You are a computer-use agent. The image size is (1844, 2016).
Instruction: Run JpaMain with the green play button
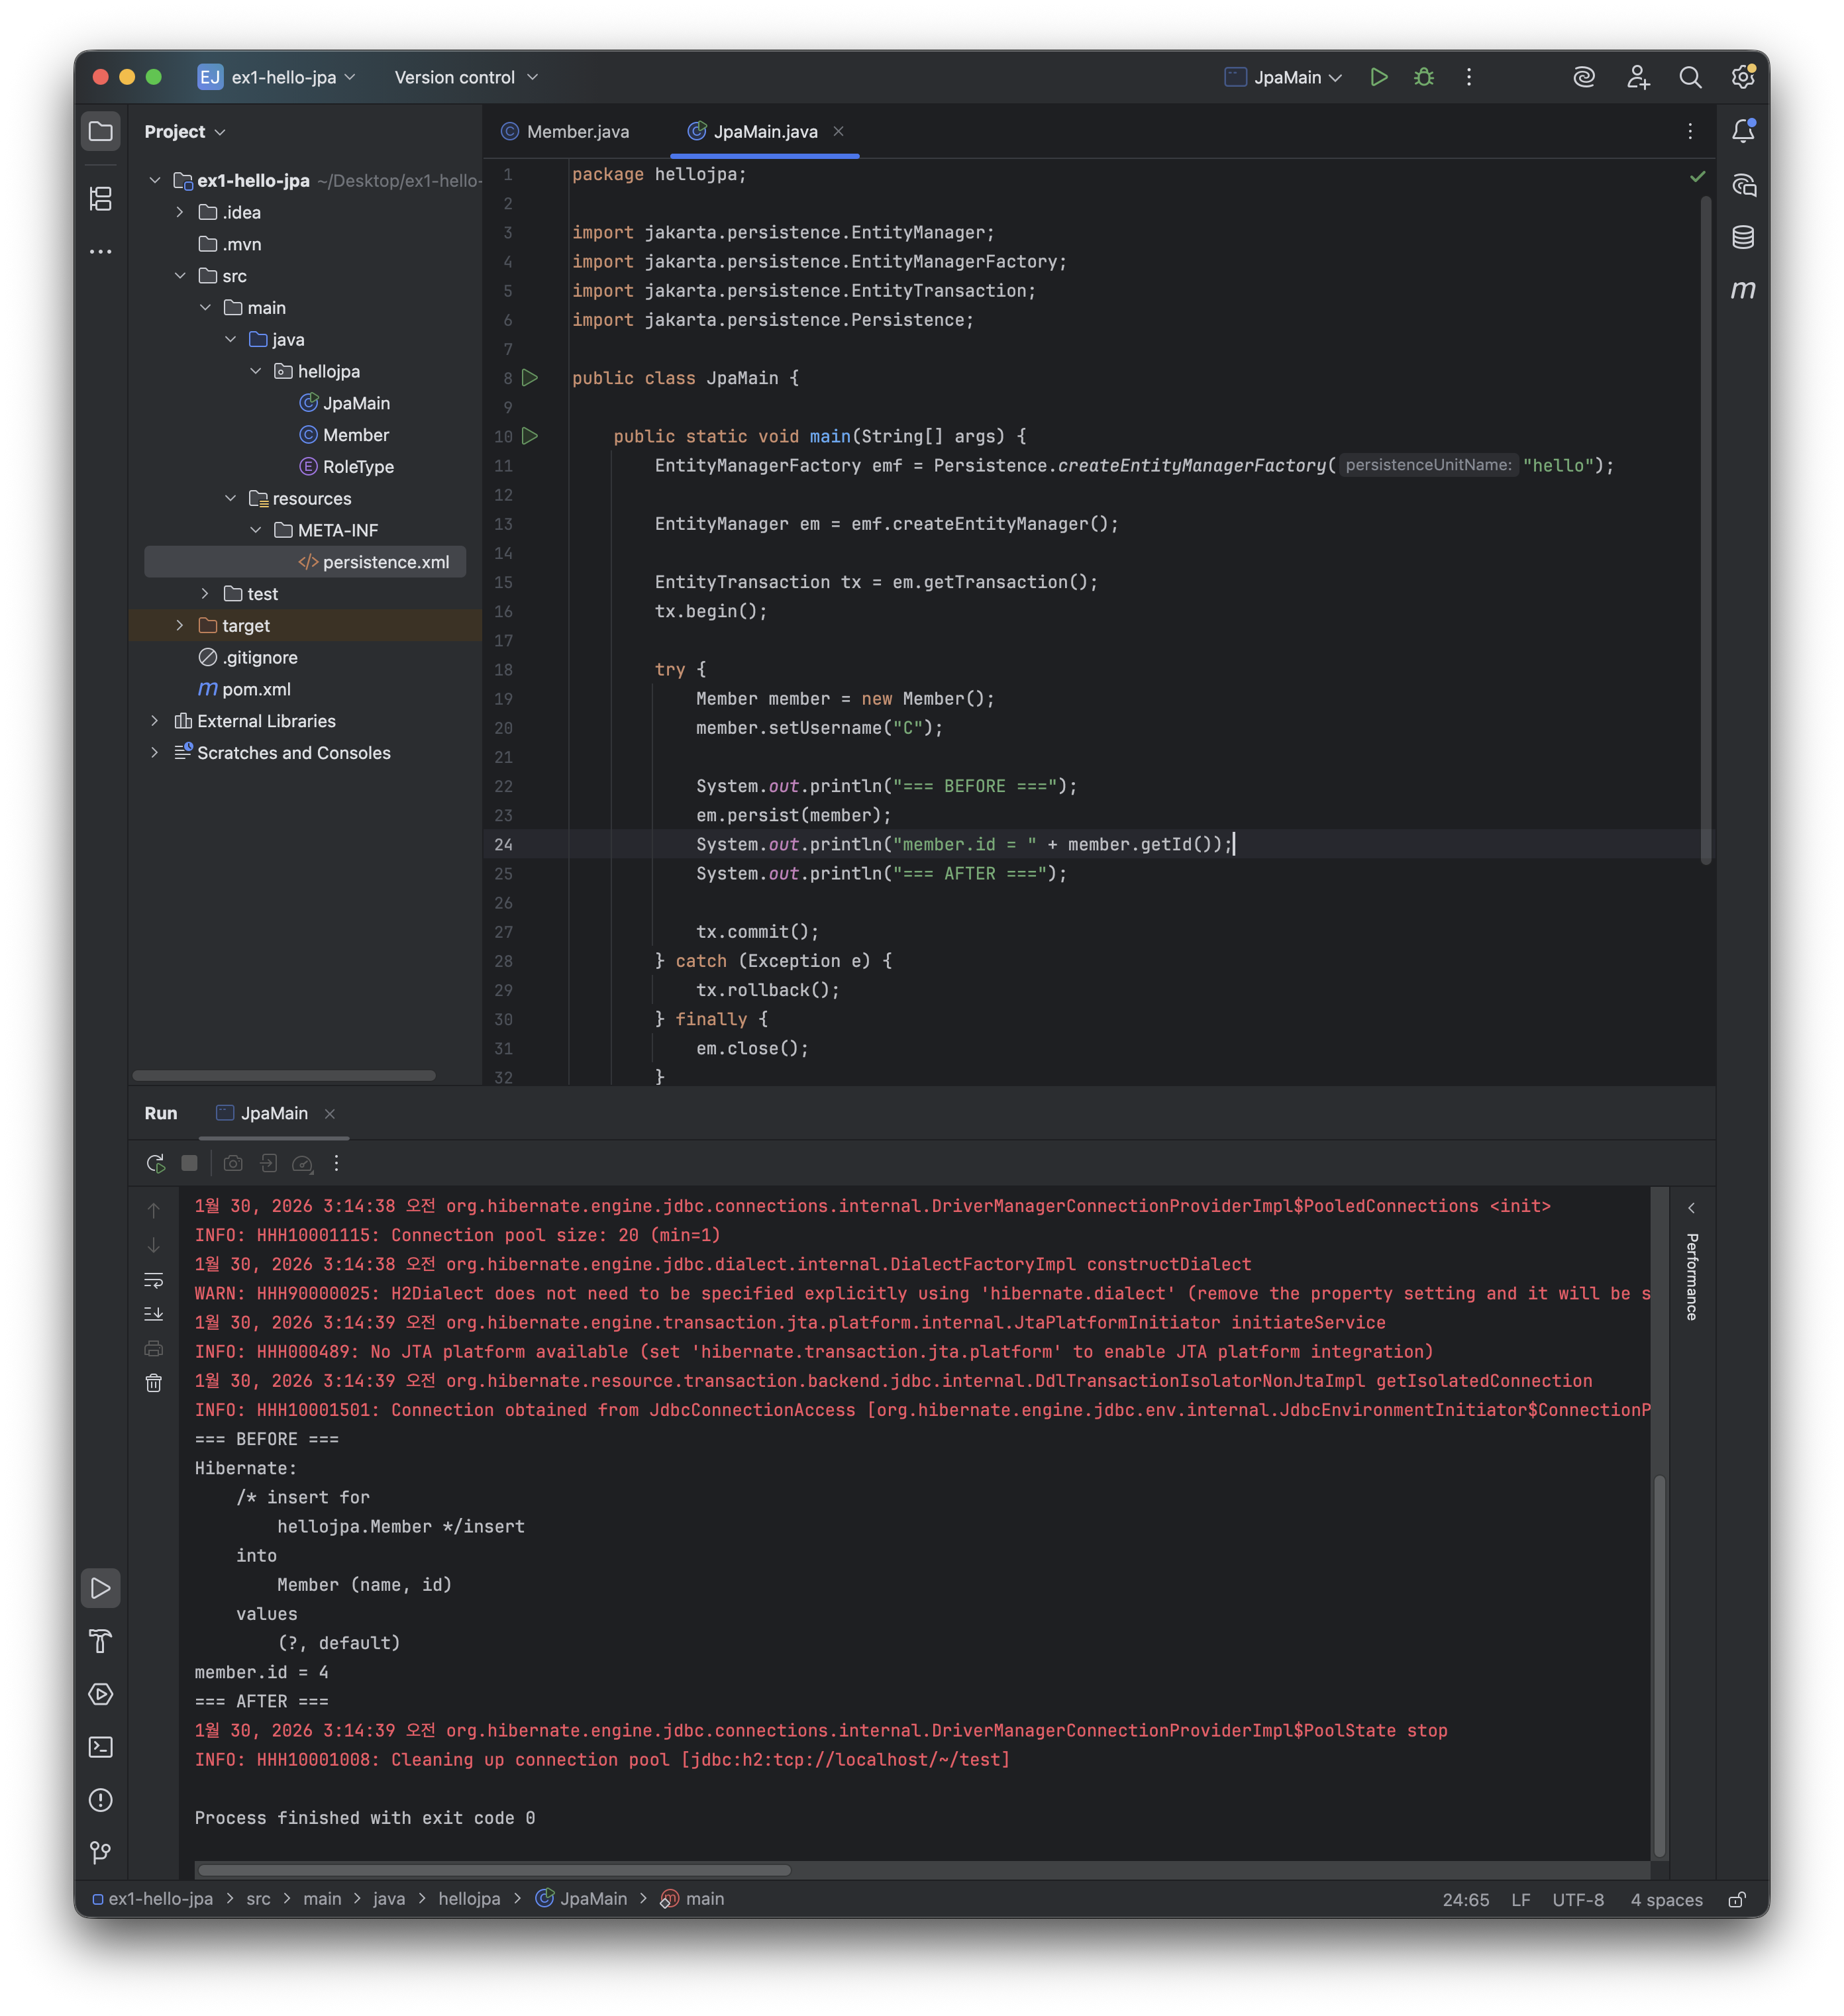pos(1378,77)
